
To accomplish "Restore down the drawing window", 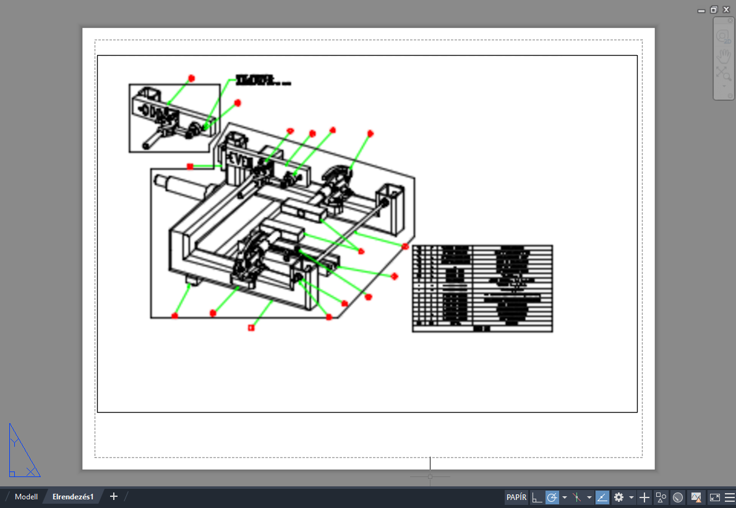I will 714,9.
